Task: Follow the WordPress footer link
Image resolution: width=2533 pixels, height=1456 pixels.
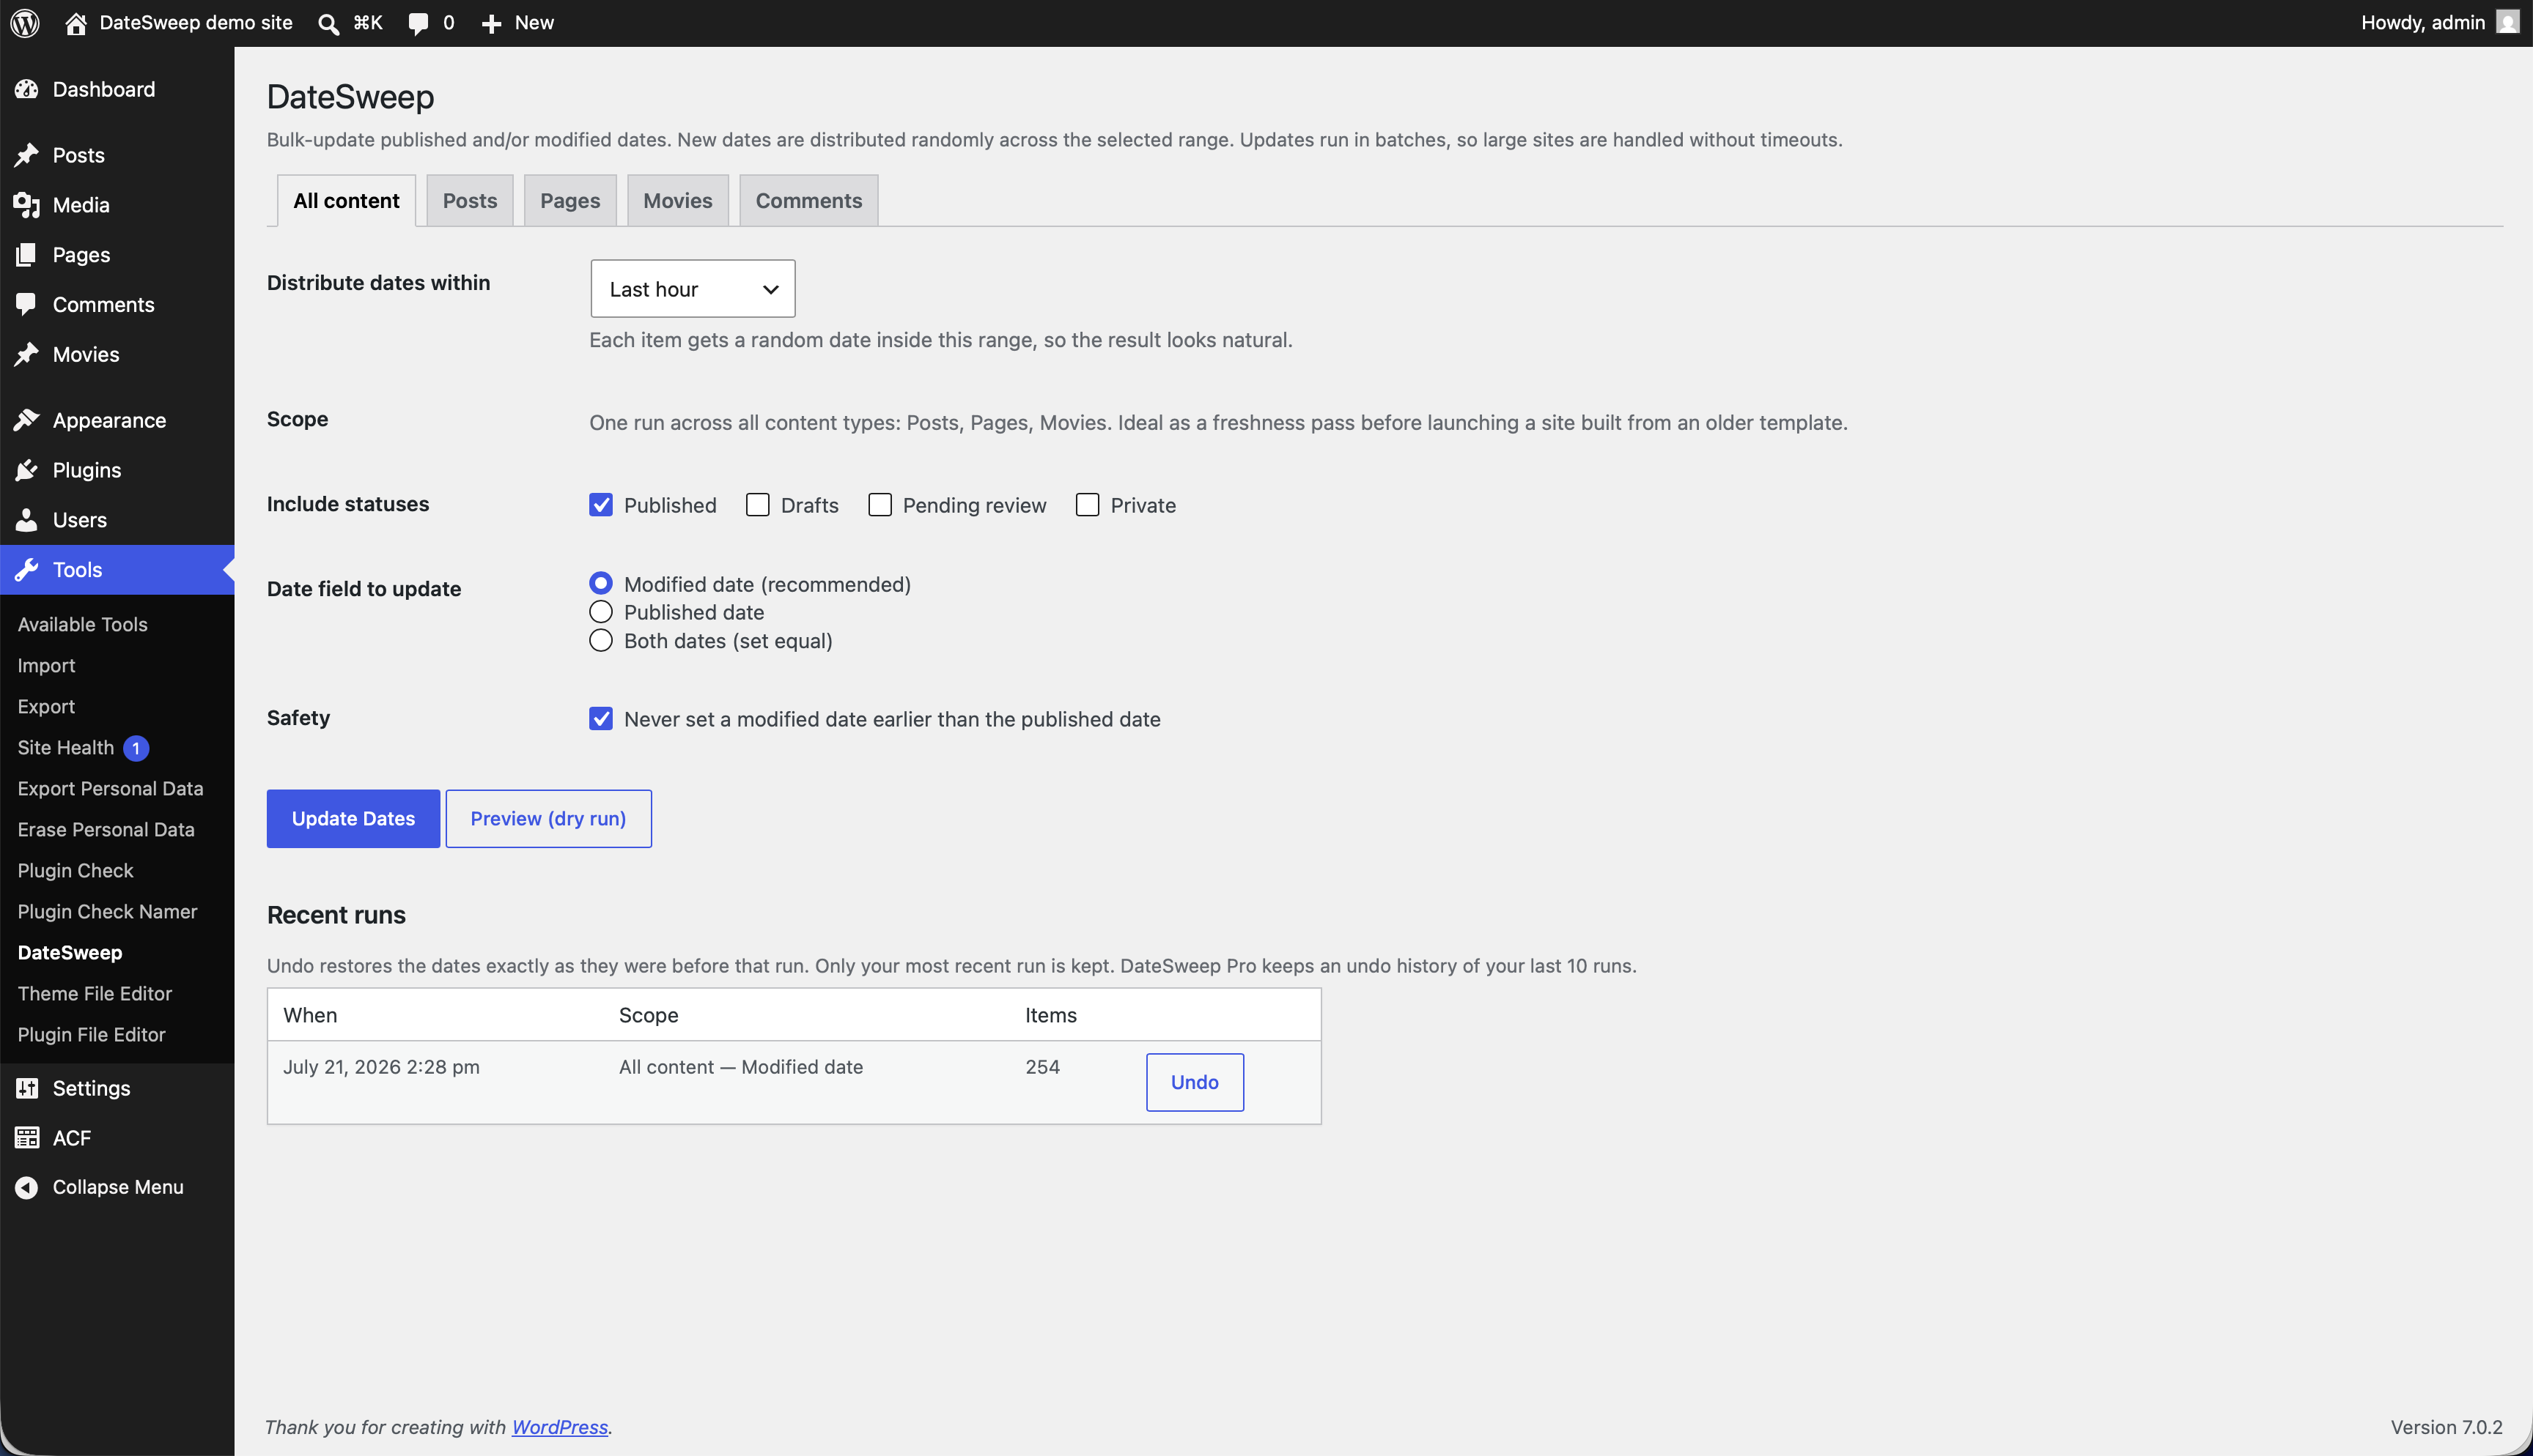Action: tap(559, 1427)
